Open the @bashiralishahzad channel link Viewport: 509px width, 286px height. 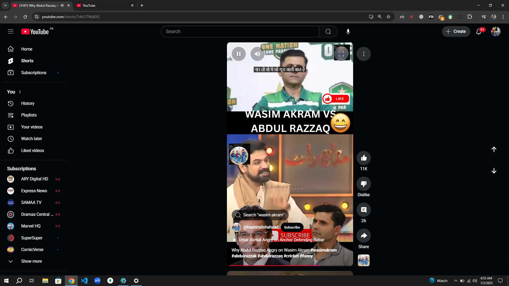coord(261,227)
